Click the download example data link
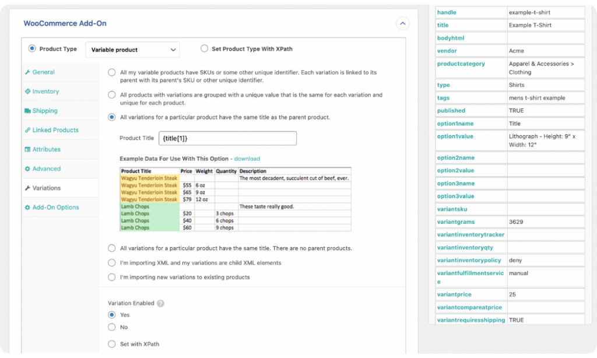 click(247, 159)
